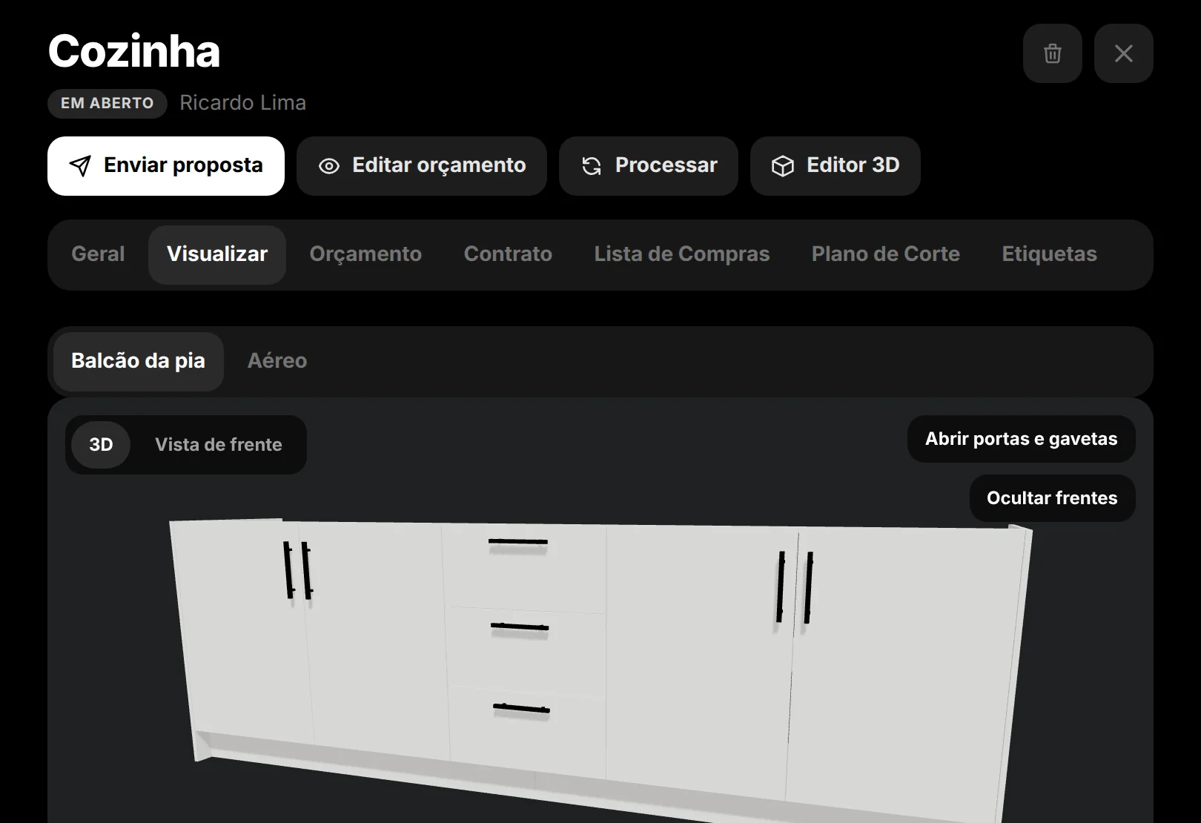This screenshot has width=1201, height=823.
Task: Select the Visualizar tab
Action: tap(217, 254)
